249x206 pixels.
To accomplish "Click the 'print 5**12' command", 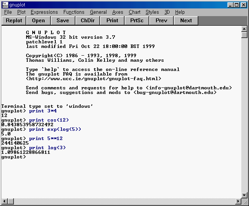I will [x=46, y=138].
